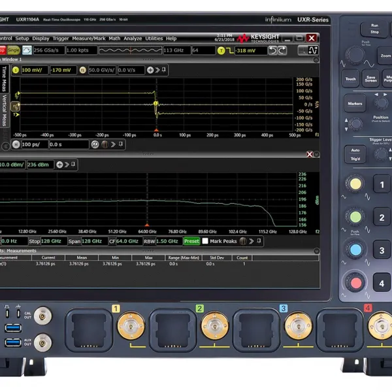
Task: Toggle on-screen channel 1 yellow badge
Action: click(x=16, y=70)
